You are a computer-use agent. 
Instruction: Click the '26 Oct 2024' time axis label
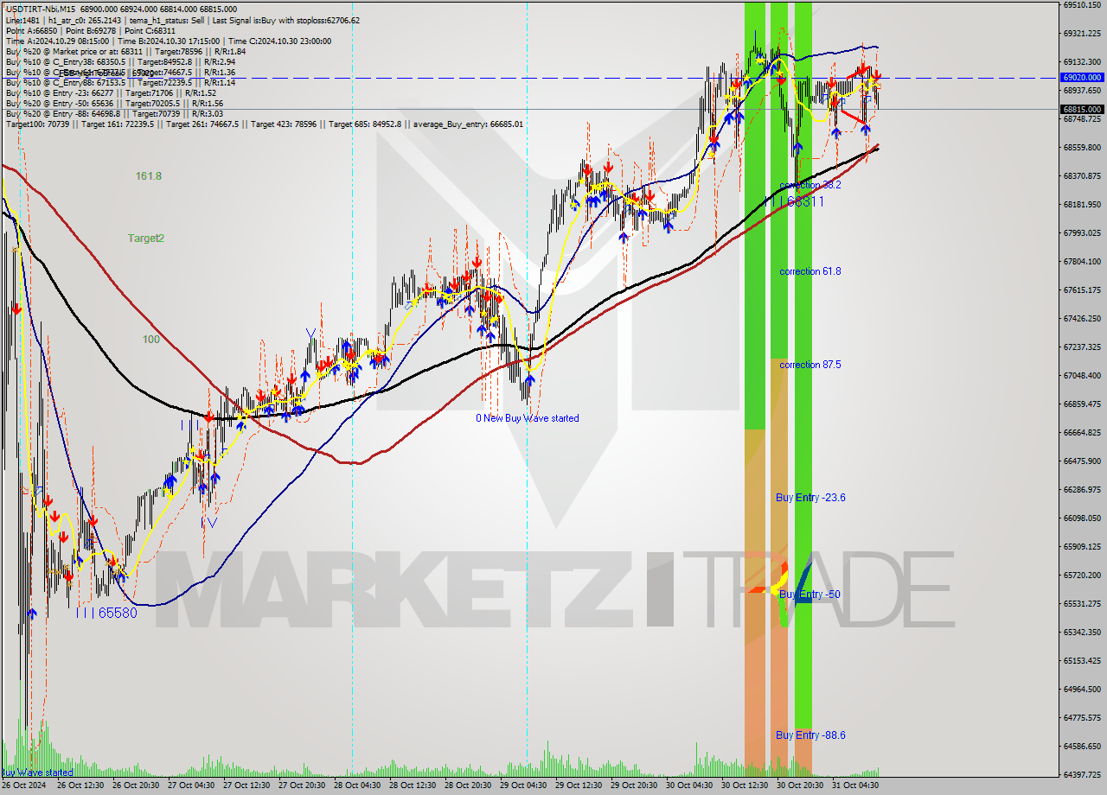(x=23, y=785)
